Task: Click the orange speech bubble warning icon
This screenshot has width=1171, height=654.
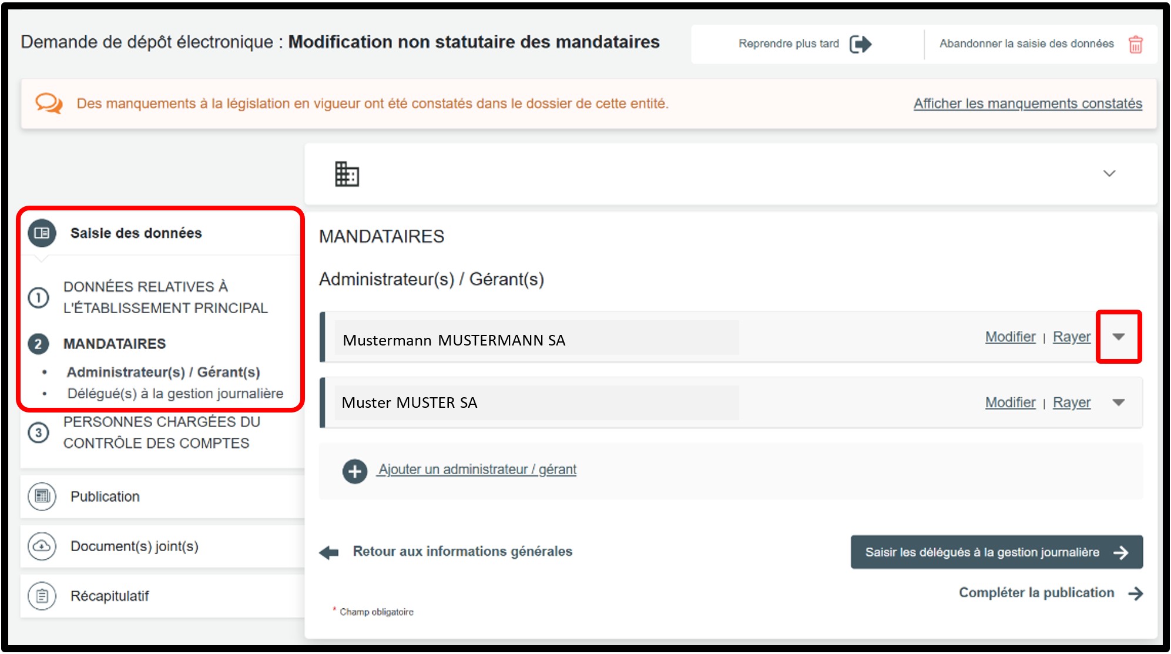Action: click(x=48, y=103)
